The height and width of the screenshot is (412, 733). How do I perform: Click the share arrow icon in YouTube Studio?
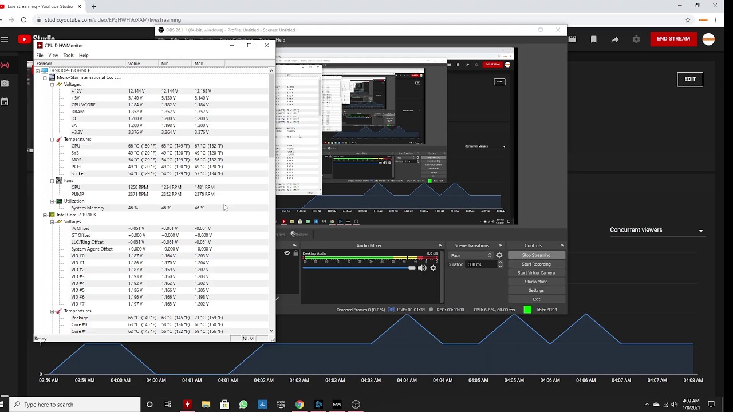[615, 39]
